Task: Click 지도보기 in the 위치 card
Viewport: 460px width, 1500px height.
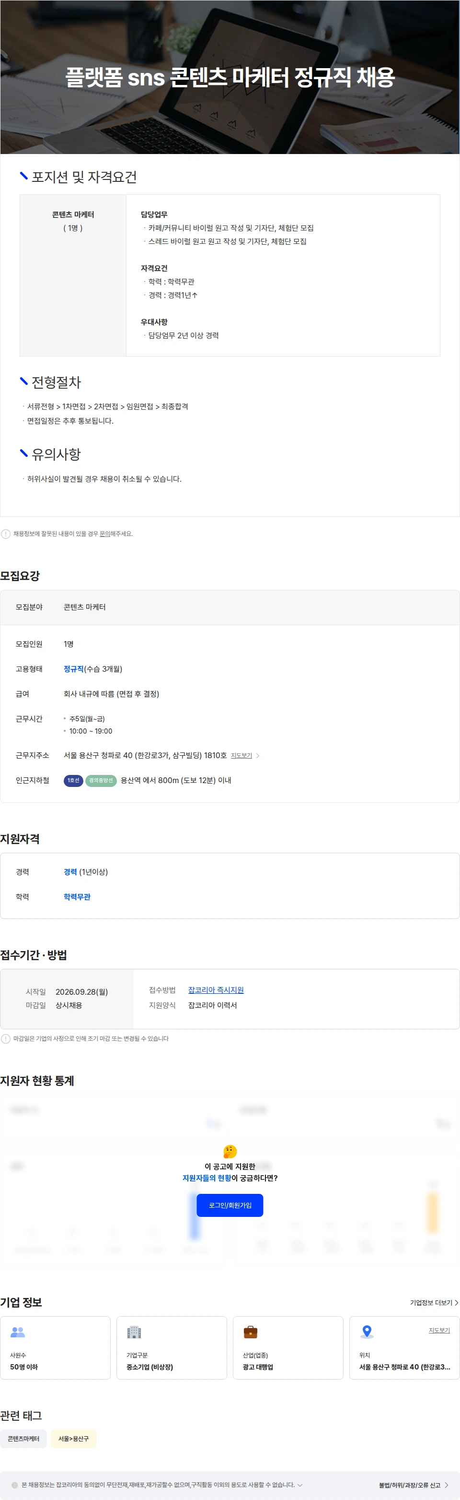Action: click(439, 1331)
